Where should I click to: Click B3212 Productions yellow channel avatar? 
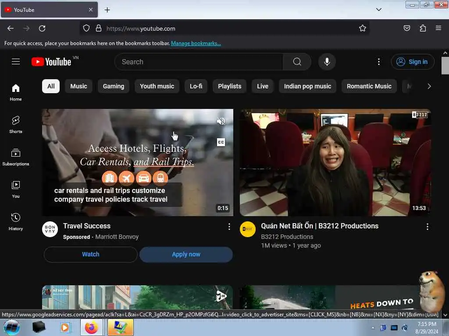[248, 229]
